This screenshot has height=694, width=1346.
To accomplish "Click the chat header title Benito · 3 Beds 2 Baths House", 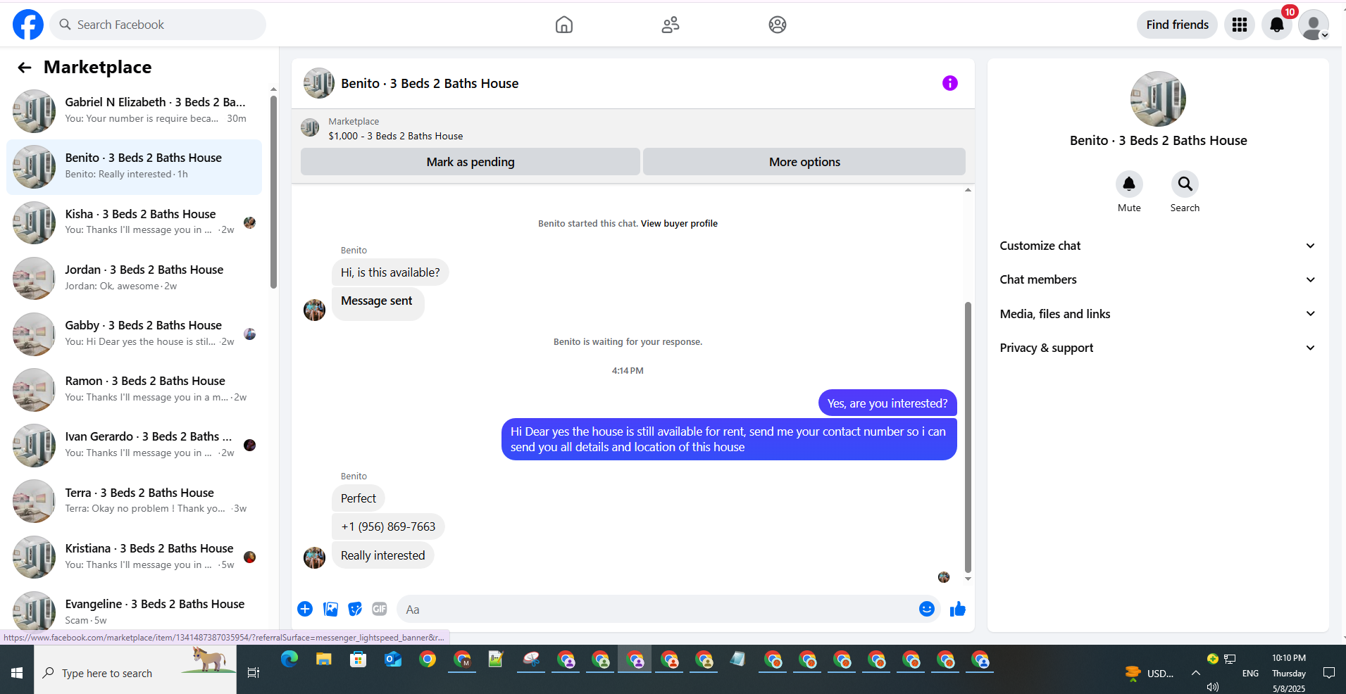I will (430, 84).
